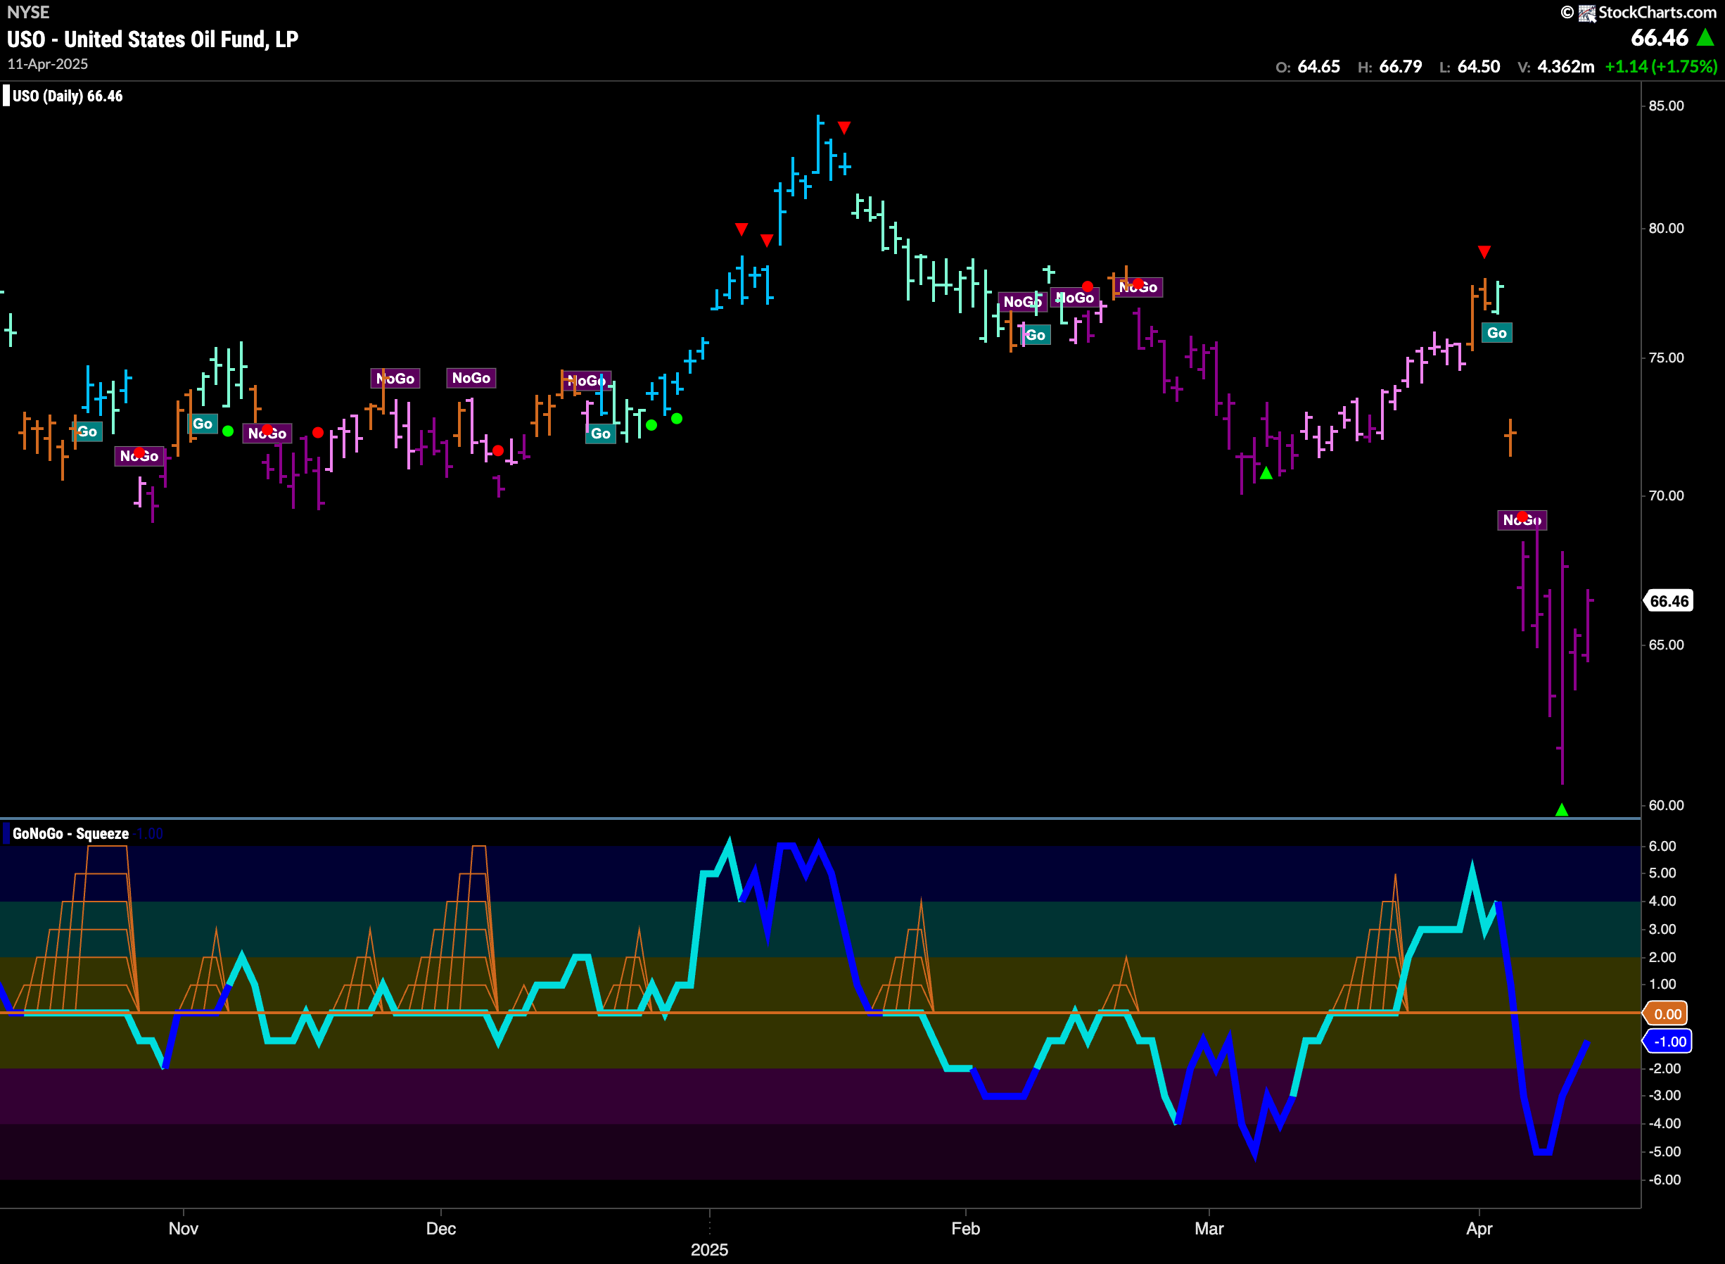1725x1264 pixels.
Task: Click the 70.00 price axis label
Action: coord(1666,495)
